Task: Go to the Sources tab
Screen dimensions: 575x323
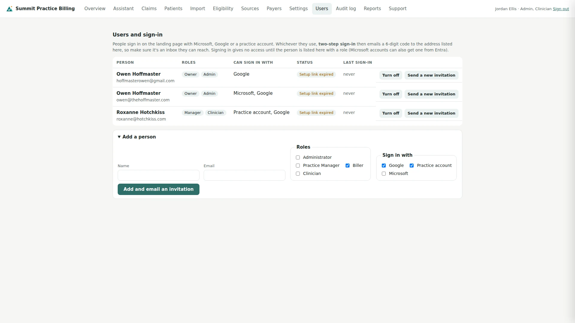Action: pos(250,9)
